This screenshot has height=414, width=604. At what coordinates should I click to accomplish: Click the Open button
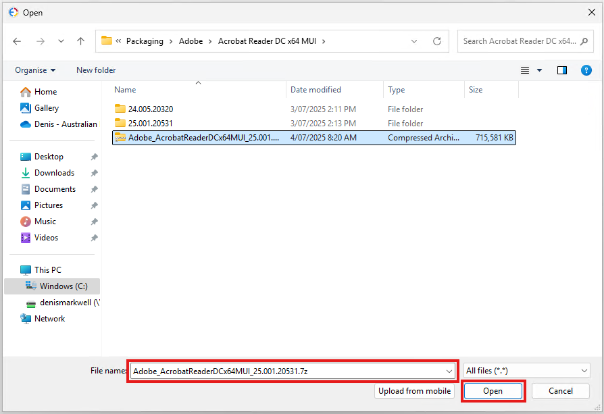coord(493,391)
